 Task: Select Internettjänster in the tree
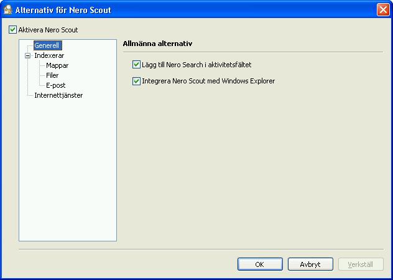click(58, 95)
